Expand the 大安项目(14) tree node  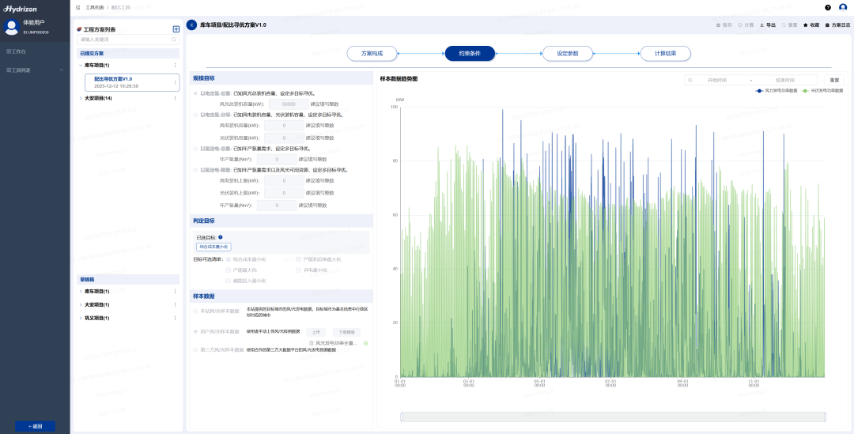pyautogui.click(x=81, y=99)
